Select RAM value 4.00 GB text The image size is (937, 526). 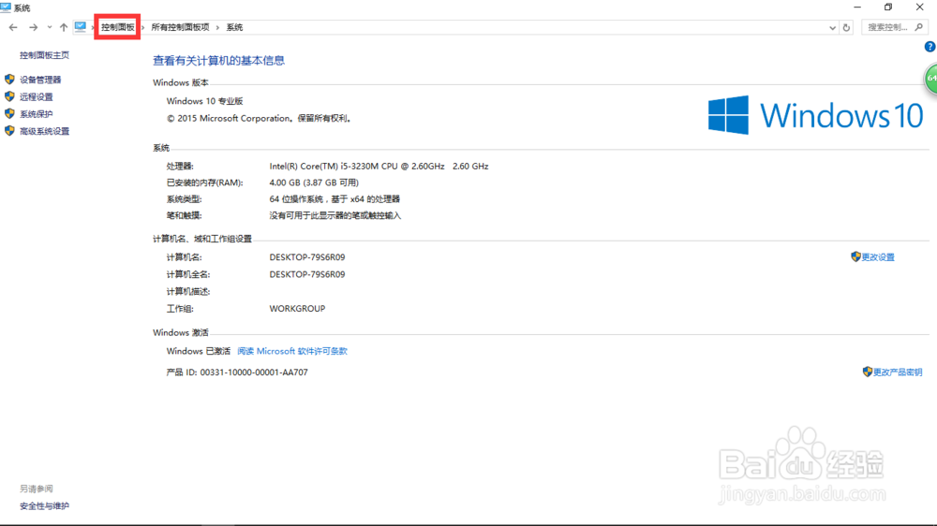(314, 183)
